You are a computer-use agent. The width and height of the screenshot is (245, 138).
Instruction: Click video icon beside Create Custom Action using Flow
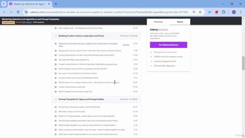click(x=56, y=87)
